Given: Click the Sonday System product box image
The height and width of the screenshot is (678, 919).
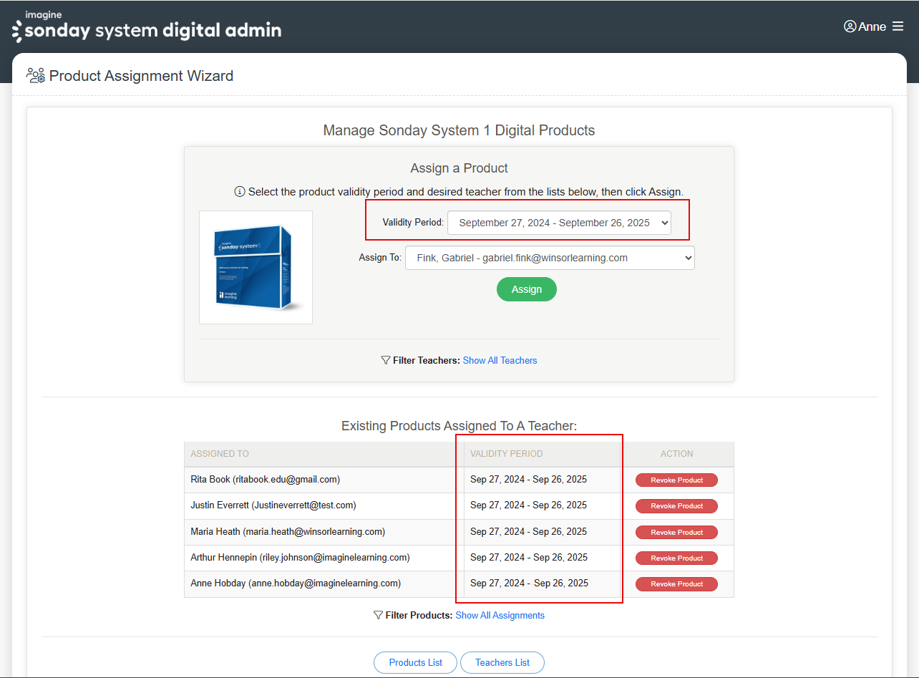Looking at the screenshot, I should [x=256, y=267].
